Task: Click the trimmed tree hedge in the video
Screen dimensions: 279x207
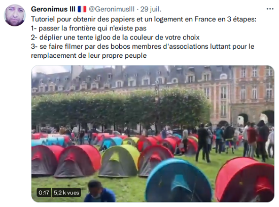Action: [x=122, y=108]
